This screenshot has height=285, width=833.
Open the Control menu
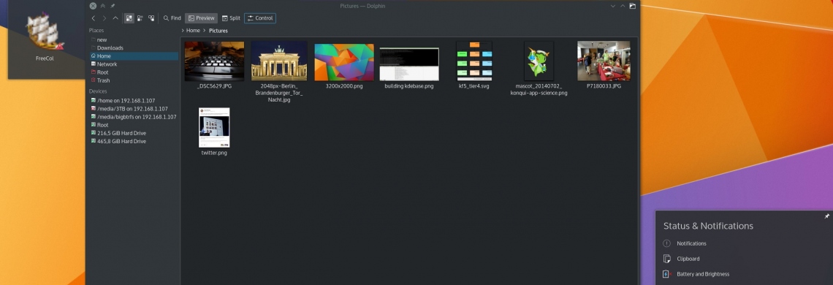260,18
